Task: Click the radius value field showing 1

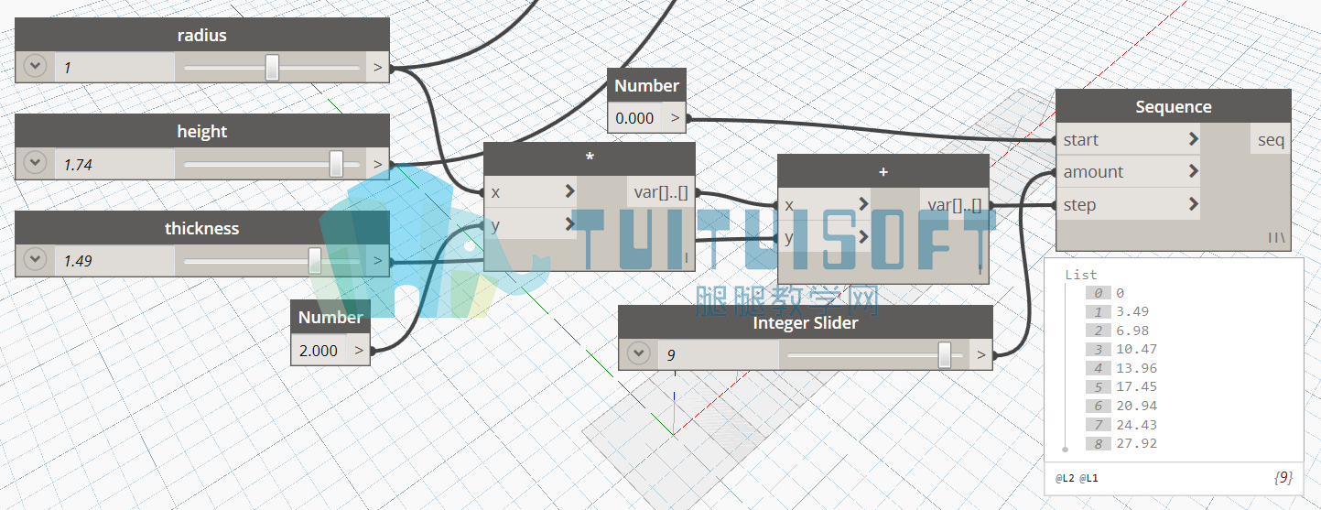Action: [114, 67]
